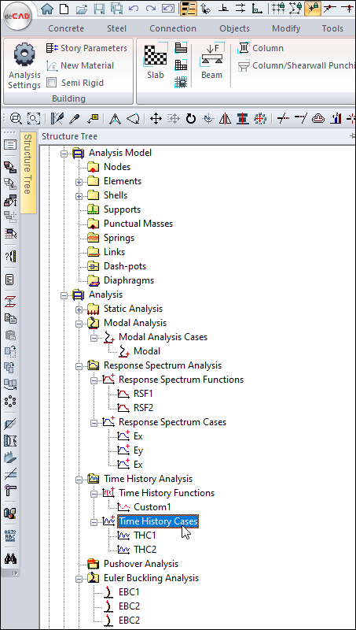Switch to the Objects tab
This screenshot has height=630, width=356.
pyautogui.click(x=234, y=28)
